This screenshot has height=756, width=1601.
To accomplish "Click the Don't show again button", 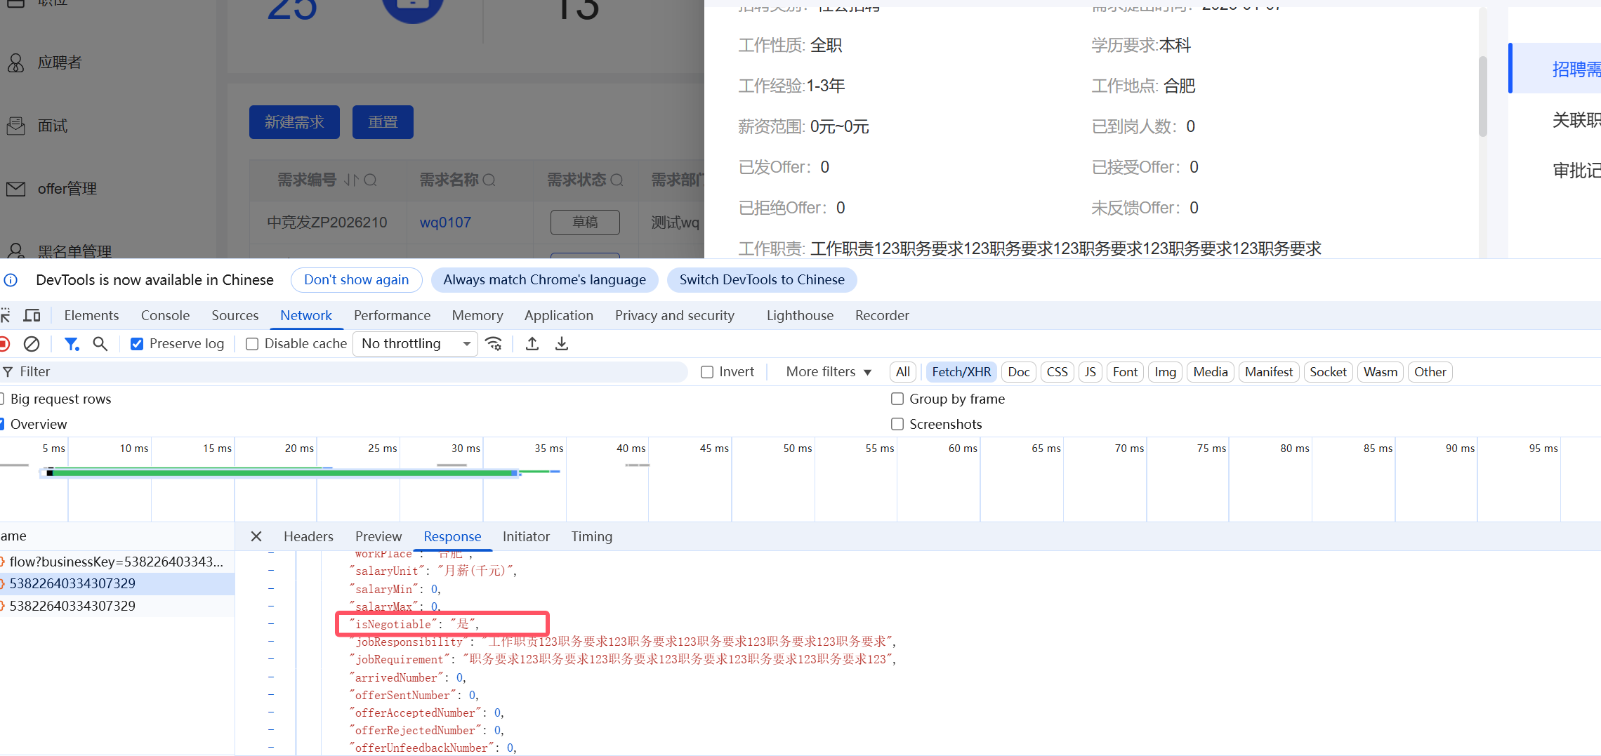I will click(x=357, y=280).
